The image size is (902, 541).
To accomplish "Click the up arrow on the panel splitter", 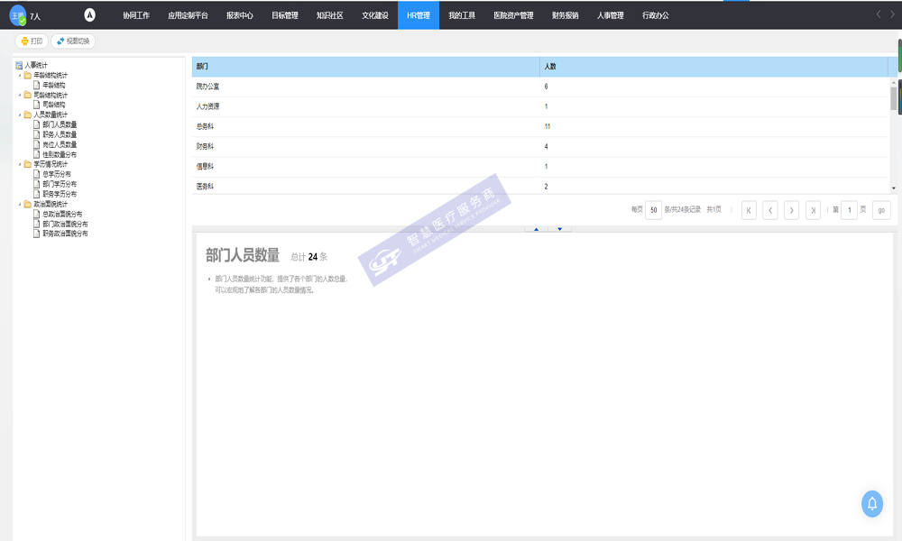I will coord(537,229).
